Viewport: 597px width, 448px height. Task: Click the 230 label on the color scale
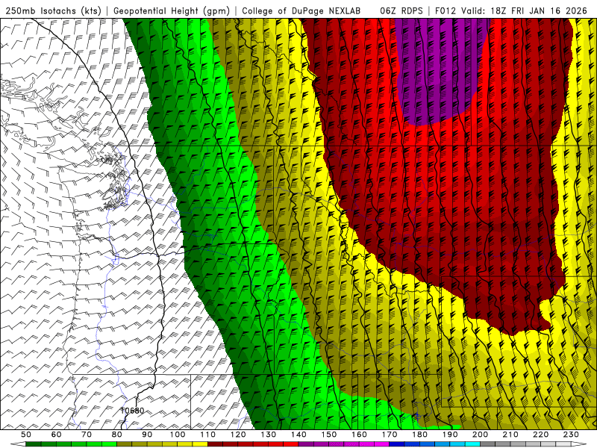(571, 435)
